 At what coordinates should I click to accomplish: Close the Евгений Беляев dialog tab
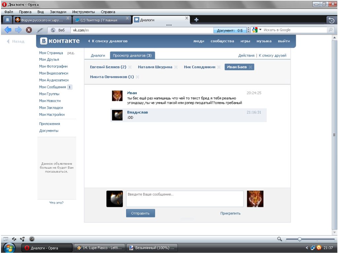click(130, 67)
